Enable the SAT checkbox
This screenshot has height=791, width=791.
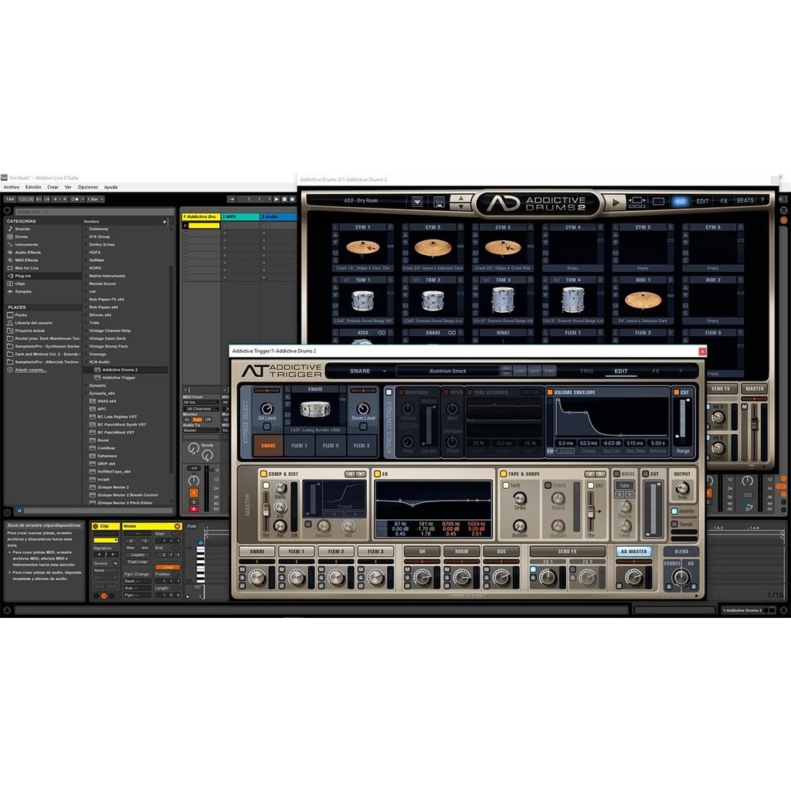591,485
